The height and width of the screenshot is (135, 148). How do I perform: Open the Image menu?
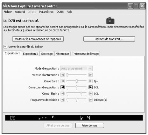click(x=32, y=12)
